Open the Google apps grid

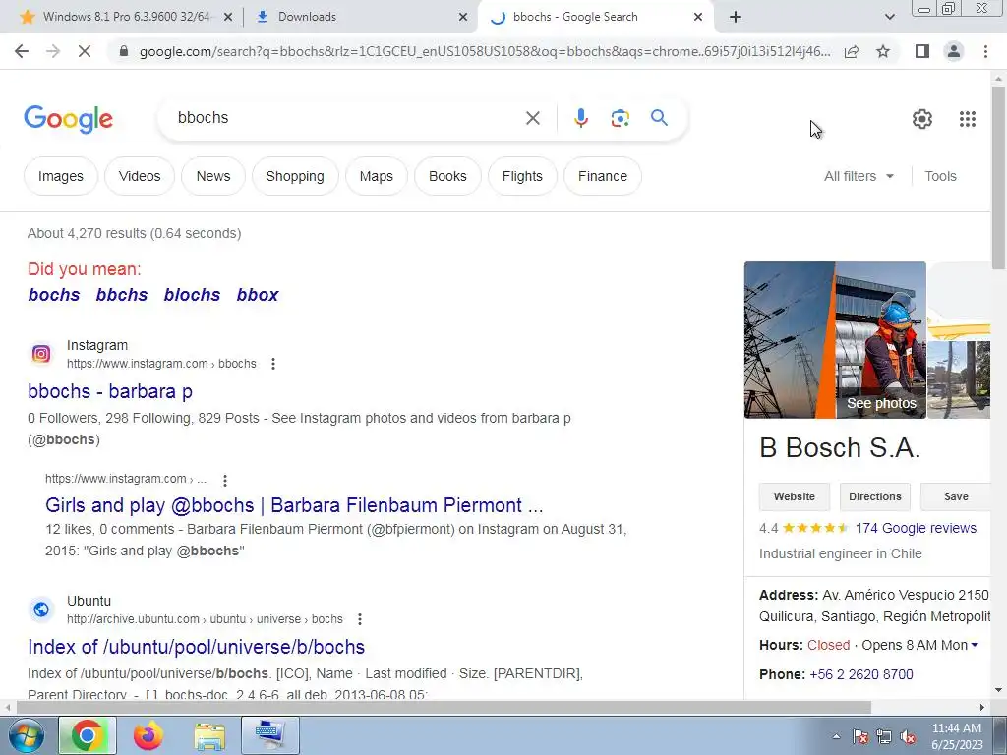[968, 119]
